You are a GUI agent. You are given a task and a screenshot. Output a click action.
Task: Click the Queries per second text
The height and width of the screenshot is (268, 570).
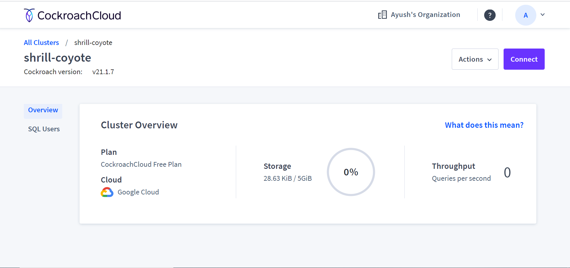pyautogui.click(x=461, y=178)
